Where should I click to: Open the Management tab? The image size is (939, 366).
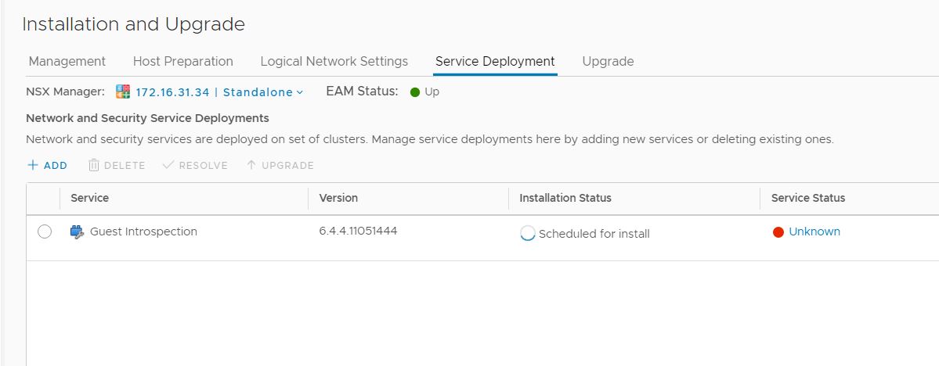pyautogui.click(x=67, y=61)
